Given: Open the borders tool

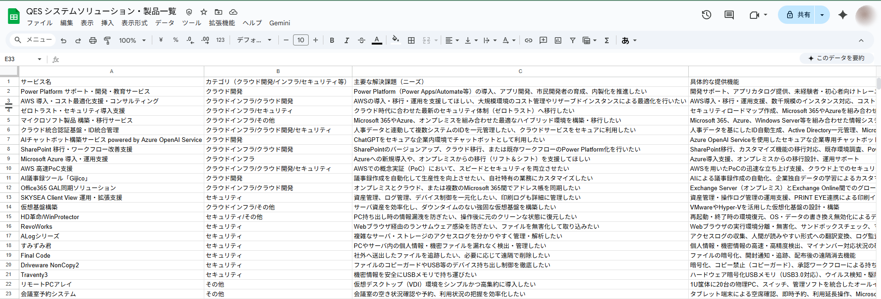Looking at the screenshot, I should tap(411, 40).
